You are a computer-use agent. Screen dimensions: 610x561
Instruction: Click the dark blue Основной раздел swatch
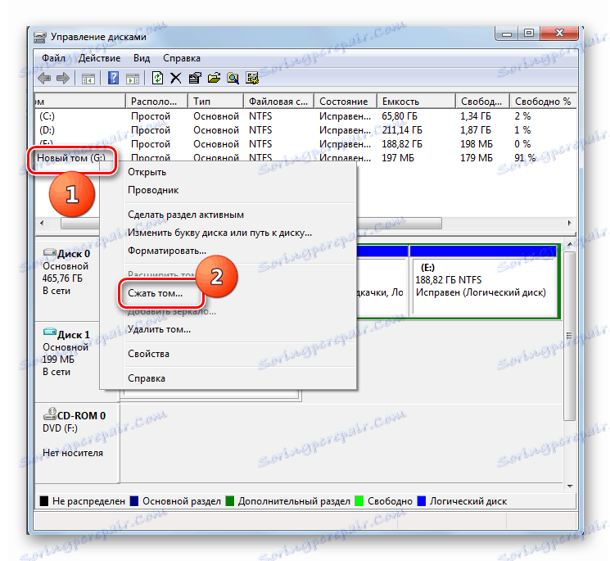[x=134, y=501]
